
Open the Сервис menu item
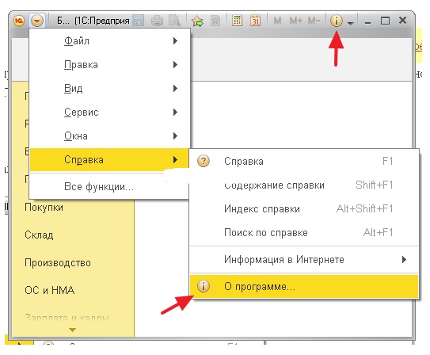[109, 113]
